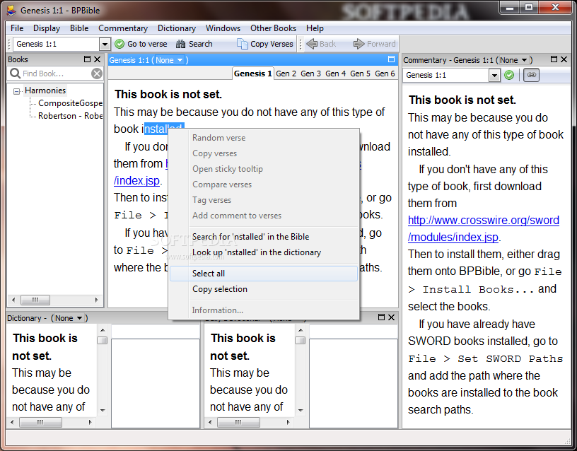Click Dictionary panel horizontal scrollbar thumb
Viewport: 577px width, 451px height.
40,422
